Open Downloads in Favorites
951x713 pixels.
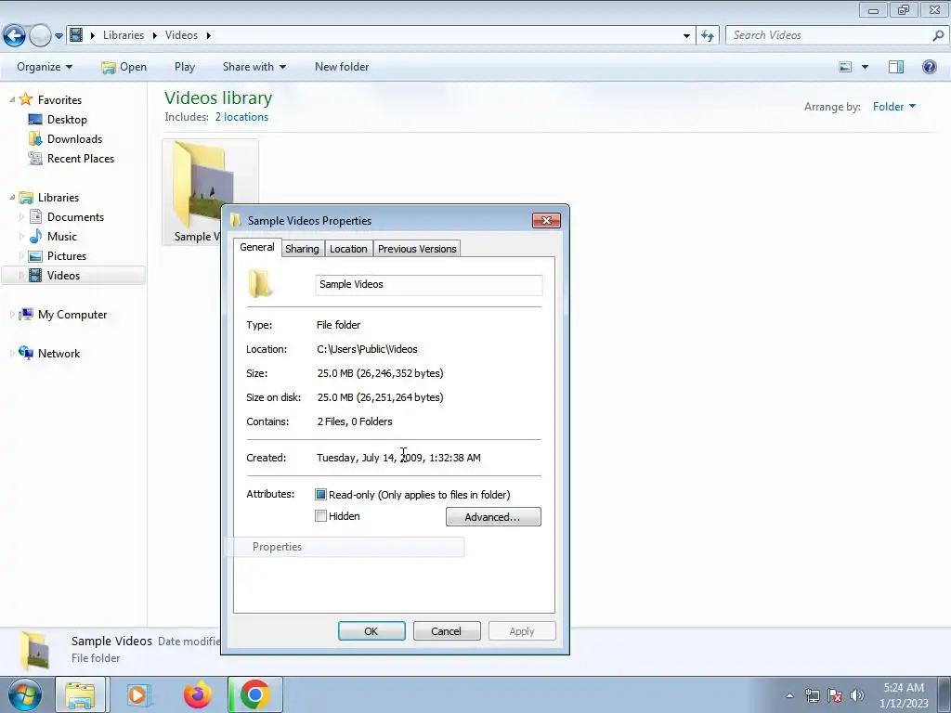tap(74, 139)
